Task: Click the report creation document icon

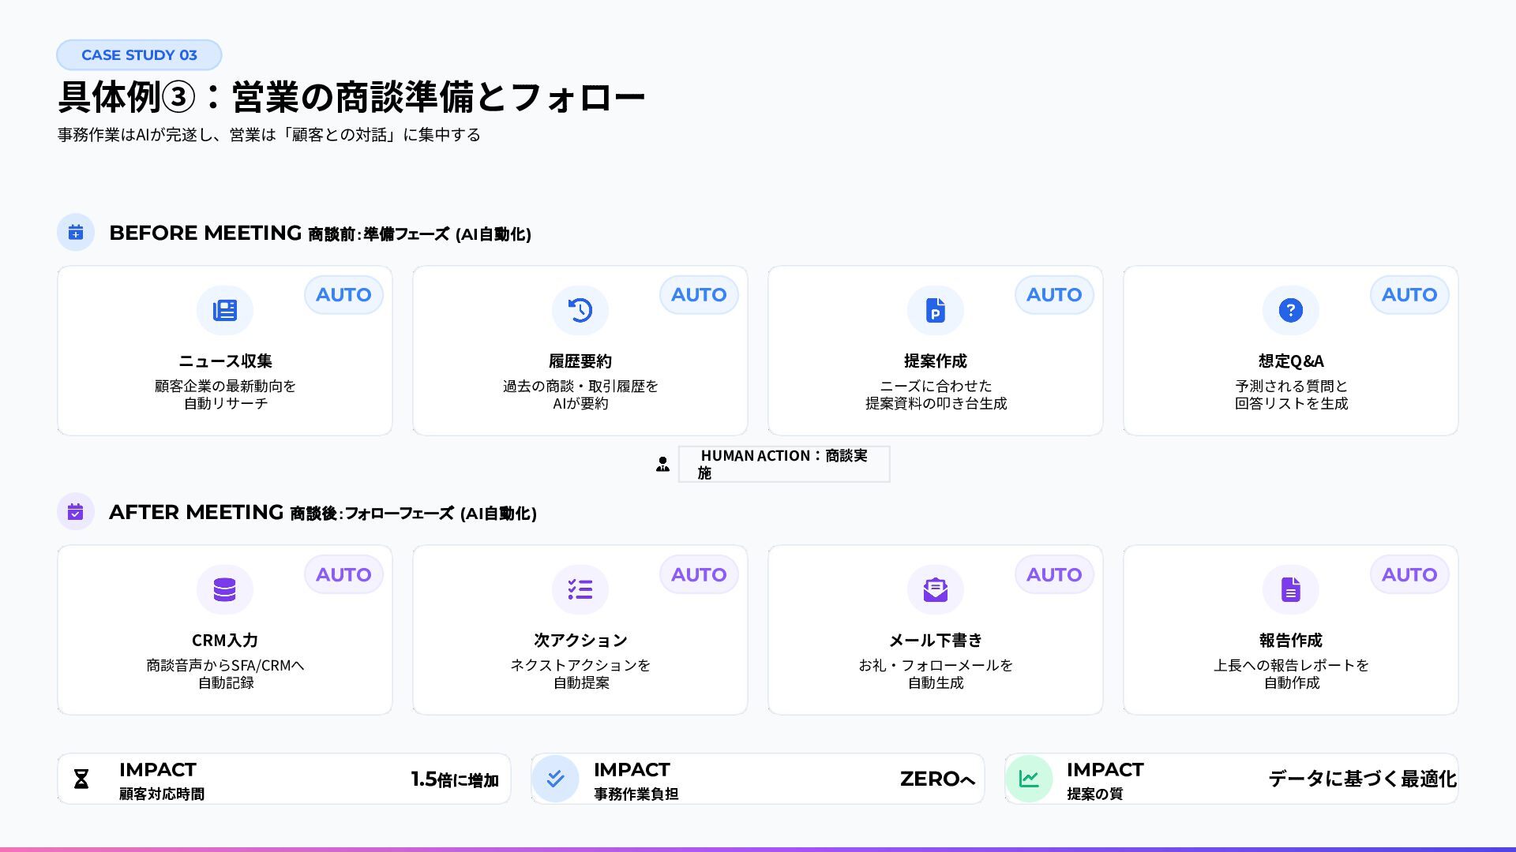Action: pos(1291,589)
